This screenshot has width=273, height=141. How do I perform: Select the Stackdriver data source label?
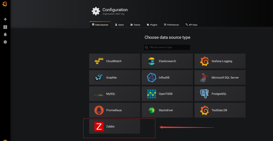pos(166,110)
